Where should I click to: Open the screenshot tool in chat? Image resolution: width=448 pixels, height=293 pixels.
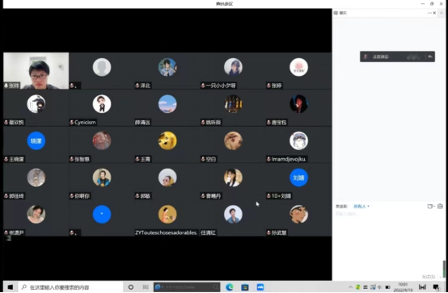(429, 207)
